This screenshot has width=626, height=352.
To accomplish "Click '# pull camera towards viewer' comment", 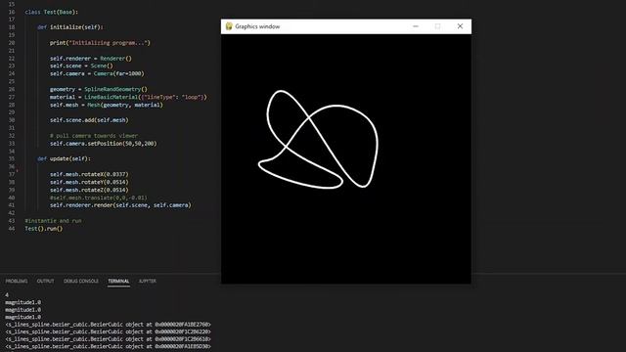I will pyautogui.click(x=94, y=136).
